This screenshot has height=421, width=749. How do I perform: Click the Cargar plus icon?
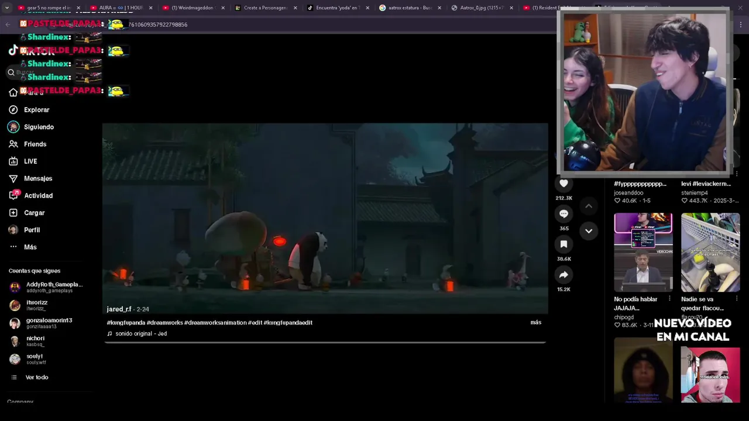(x=13, y=213)
